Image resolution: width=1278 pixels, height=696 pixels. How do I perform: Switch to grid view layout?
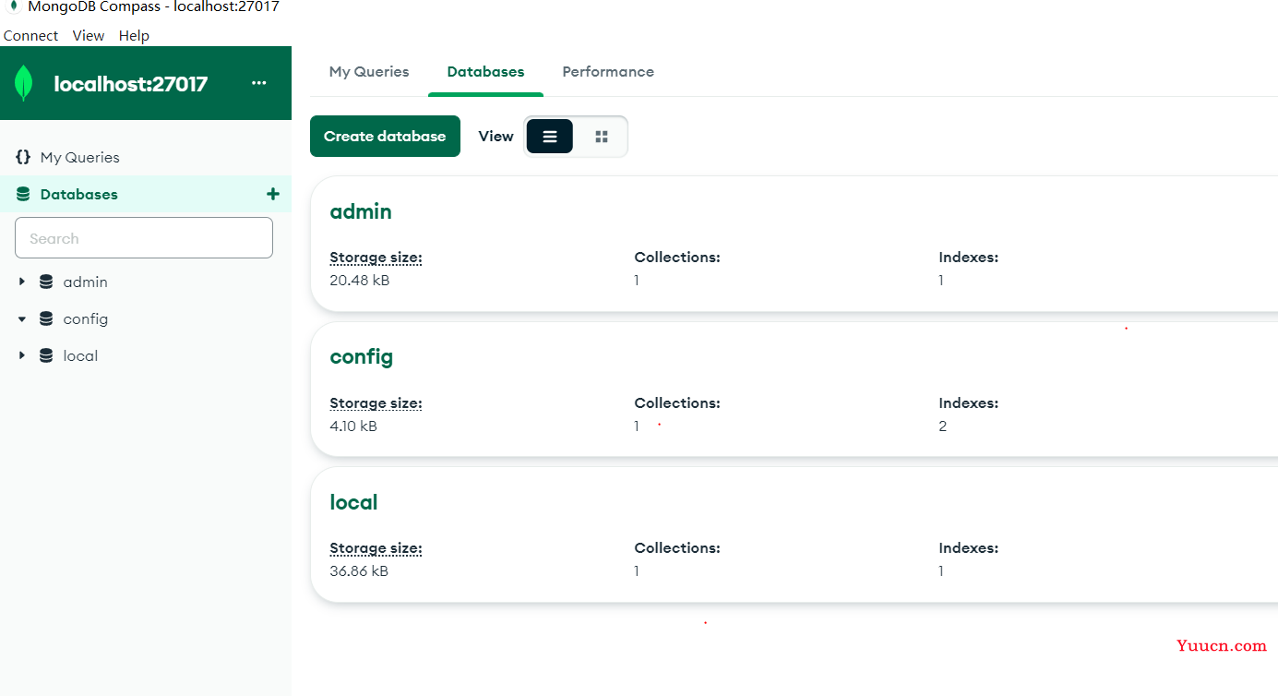[602, 136]
